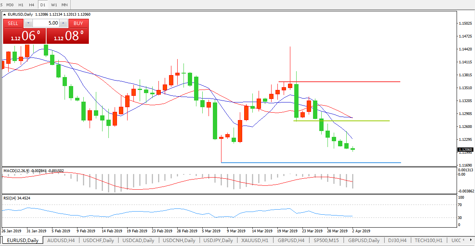Viewport: 475px width, 246px height.
Task: Toggle the D1 daily timeframe
Action: point(43,5)
